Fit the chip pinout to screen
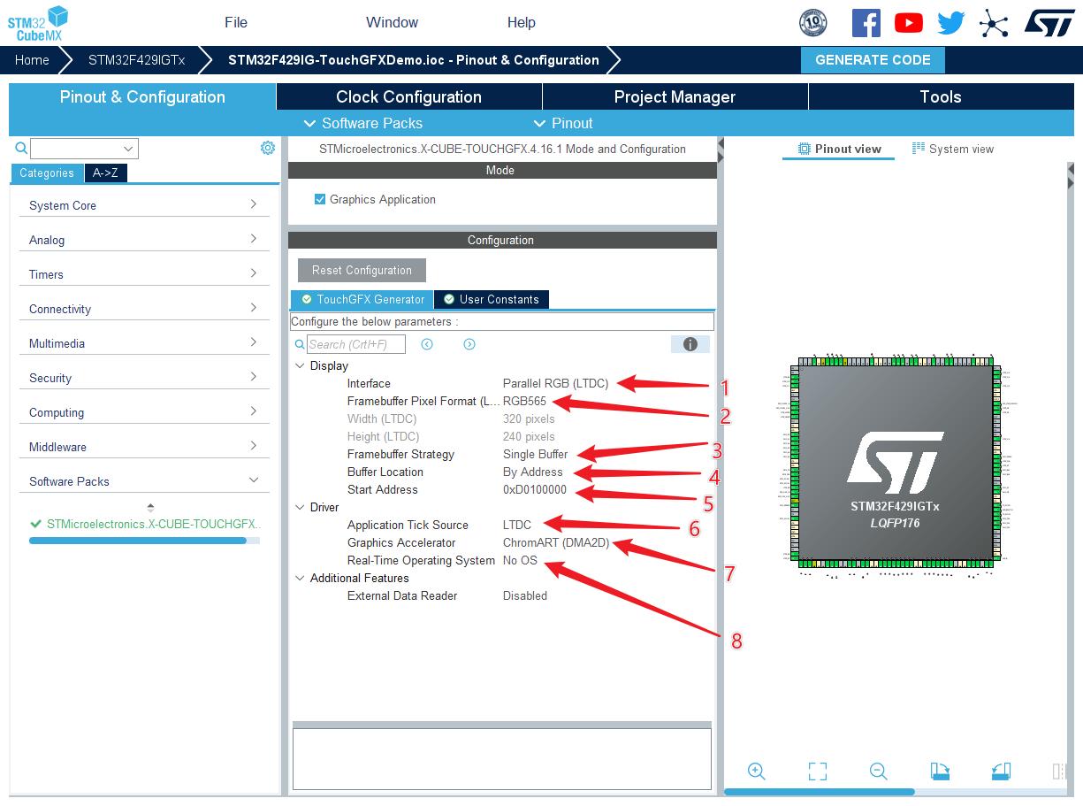Image resolution: width=1083 pixels, height=806 pixels. coord(817,771)
